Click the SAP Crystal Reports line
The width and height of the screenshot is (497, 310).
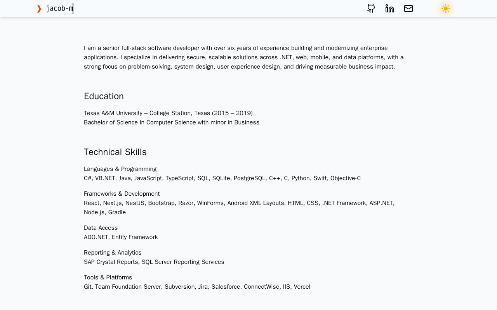(x=154, y=262)
